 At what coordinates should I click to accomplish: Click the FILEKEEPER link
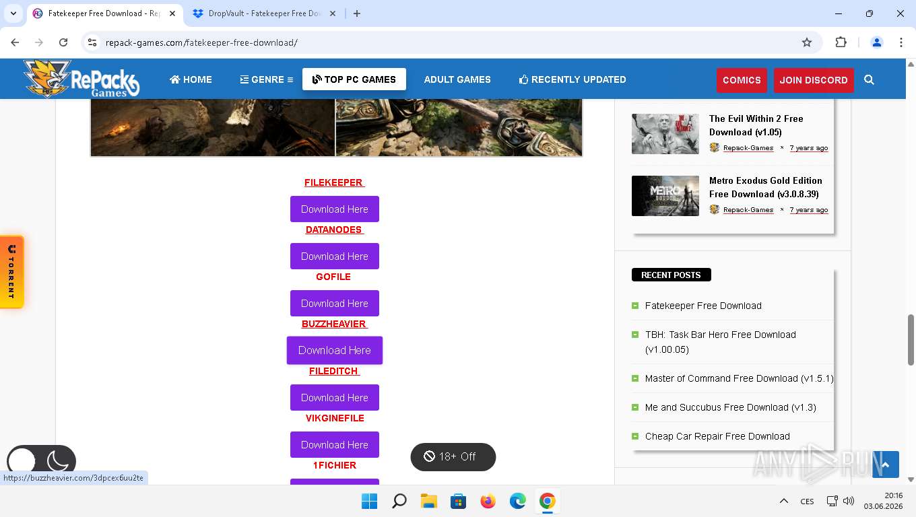(335, 182)
